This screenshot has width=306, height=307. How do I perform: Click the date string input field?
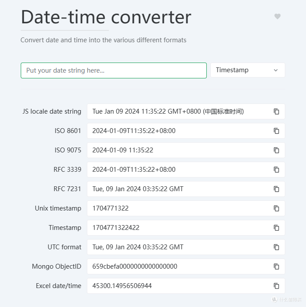click(x=113, y=70)
